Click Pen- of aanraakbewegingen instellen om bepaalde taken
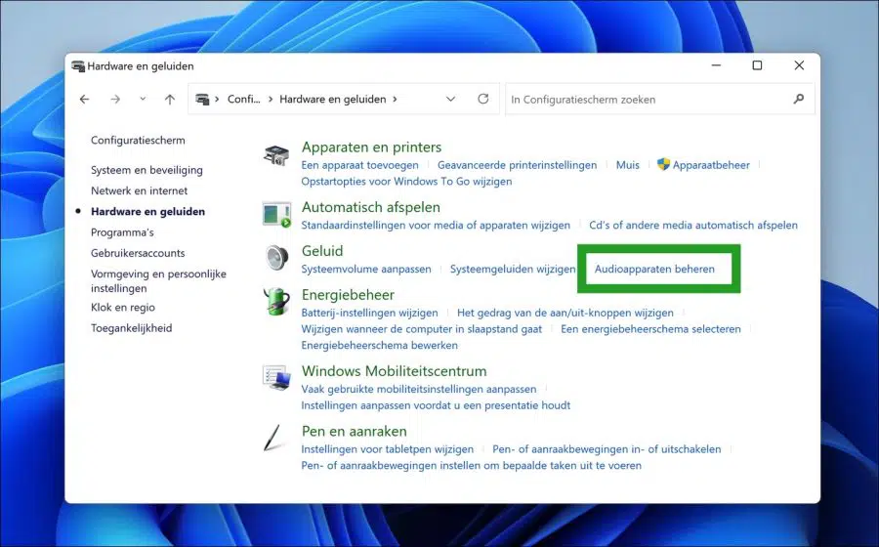Screen dimensions: 879x547 [x=472, y=465]
